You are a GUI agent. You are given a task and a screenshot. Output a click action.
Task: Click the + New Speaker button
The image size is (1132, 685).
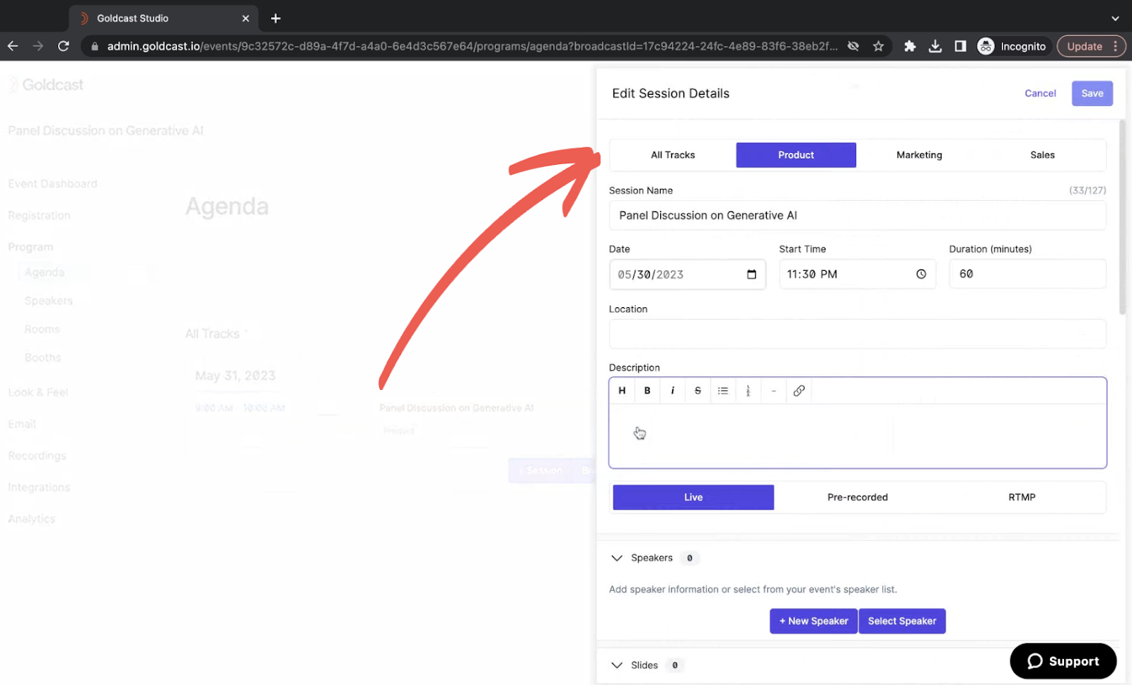(814, 621)
